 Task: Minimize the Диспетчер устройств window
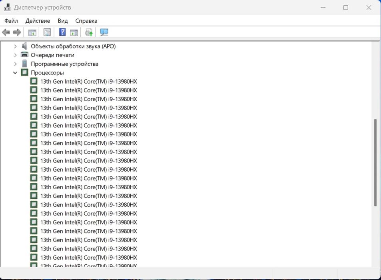click(x=323, y=8)
